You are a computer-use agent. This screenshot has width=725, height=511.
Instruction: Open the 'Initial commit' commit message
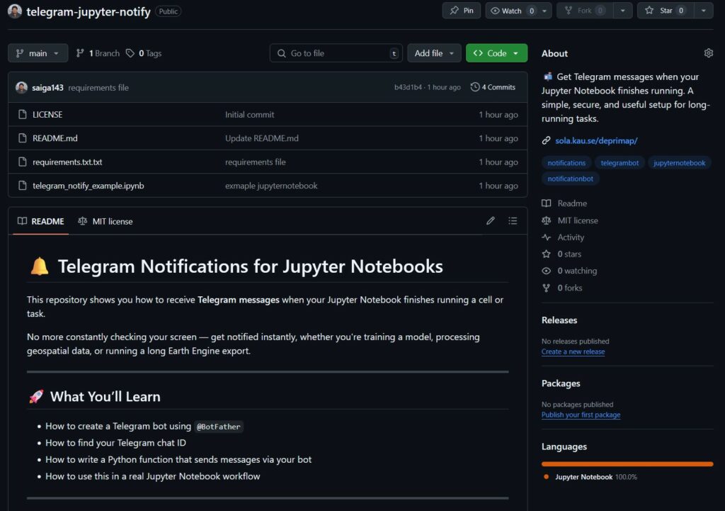(250, 114)
